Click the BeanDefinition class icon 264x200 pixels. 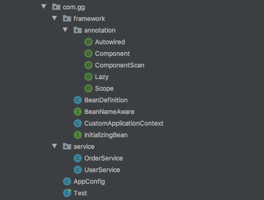[x=78, y=100]
